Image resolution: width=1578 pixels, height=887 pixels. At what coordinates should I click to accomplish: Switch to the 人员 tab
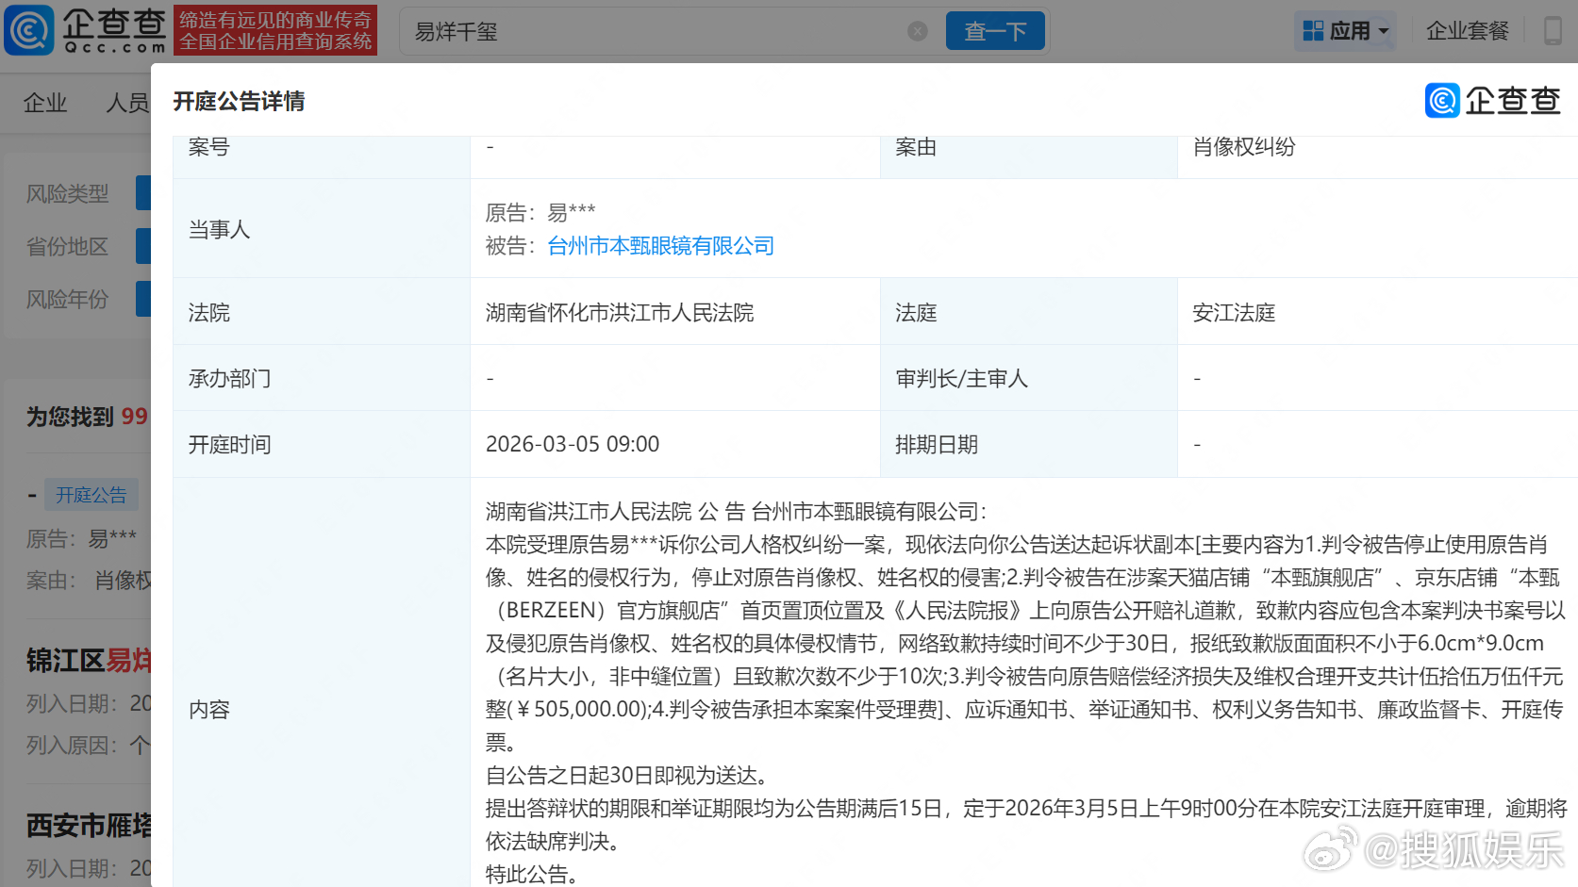pos(127,103)
